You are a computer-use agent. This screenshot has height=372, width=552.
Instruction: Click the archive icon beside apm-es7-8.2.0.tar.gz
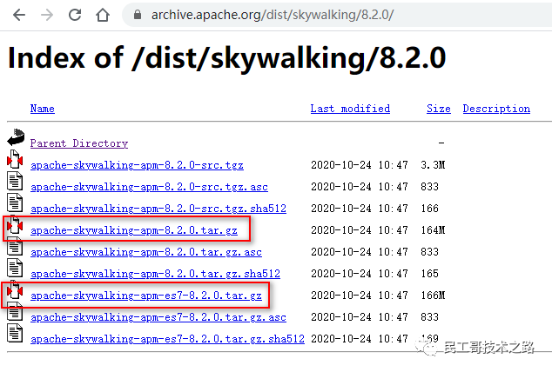pyautogui.click(x=15, y=289)
